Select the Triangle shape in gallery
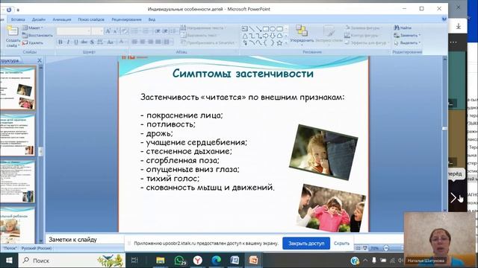The image size is (478, 268). [x=245, y=36]
